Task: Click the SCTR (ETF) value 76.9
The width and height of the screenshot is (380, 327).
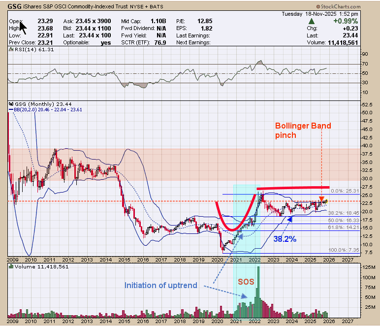Action: 160,43
